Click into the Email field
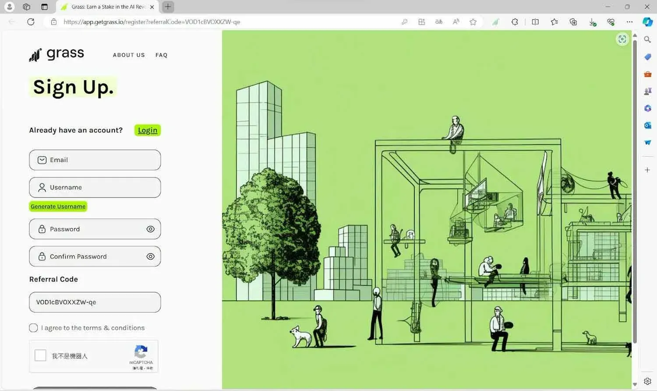This screenshot has width=657, height=391. point(95,160)
